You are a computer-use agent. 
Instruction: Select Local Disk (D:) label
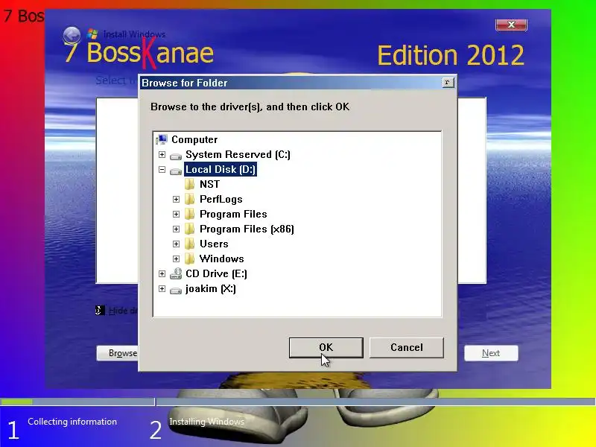pos(221,170)
